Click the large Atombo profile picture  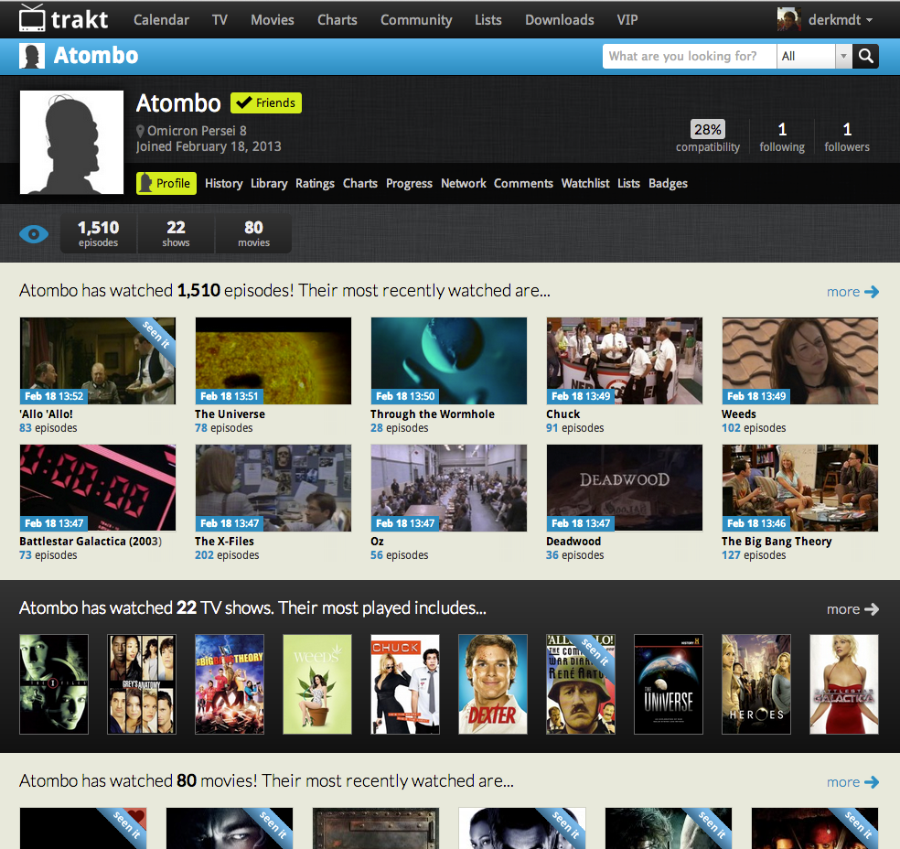[71, 143]
